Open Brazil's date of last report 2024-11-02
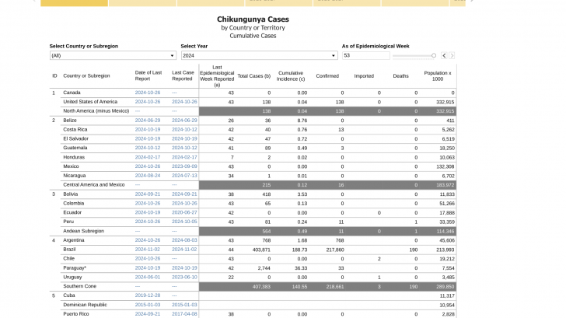The image size is (566, 318). click(148, 249)
